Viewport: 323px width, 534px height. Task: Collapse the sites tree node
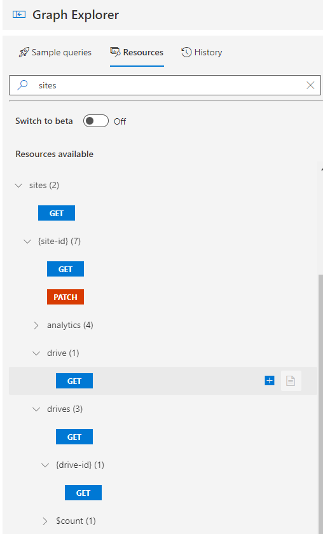pos(18,186)
